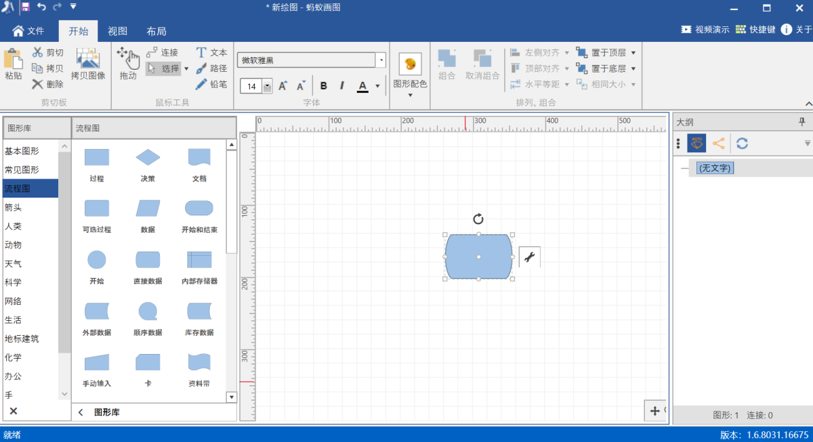Screen dimensions: 813x442
Task: Open the Layout (布局) ribbon tab
Action: [157, 31]
